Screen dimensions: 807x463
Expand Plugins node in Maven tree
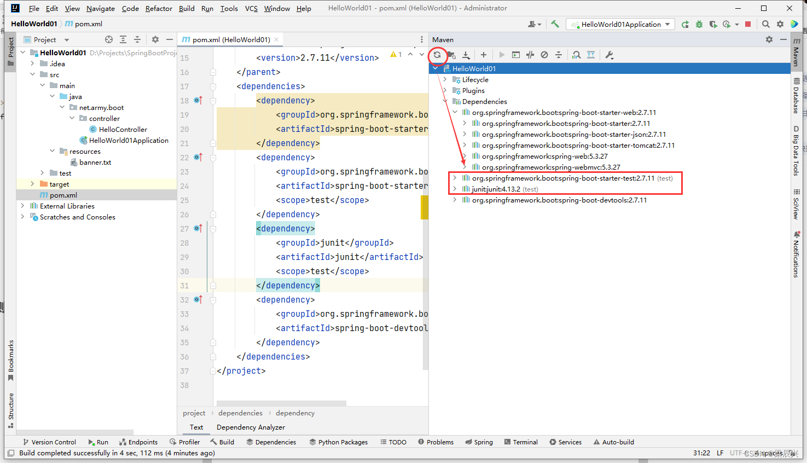coord(445,90)
